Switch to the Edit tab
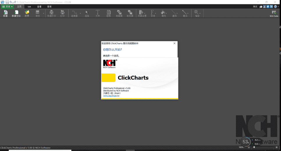This screenshot has width=281, height=151. point(29,7)
